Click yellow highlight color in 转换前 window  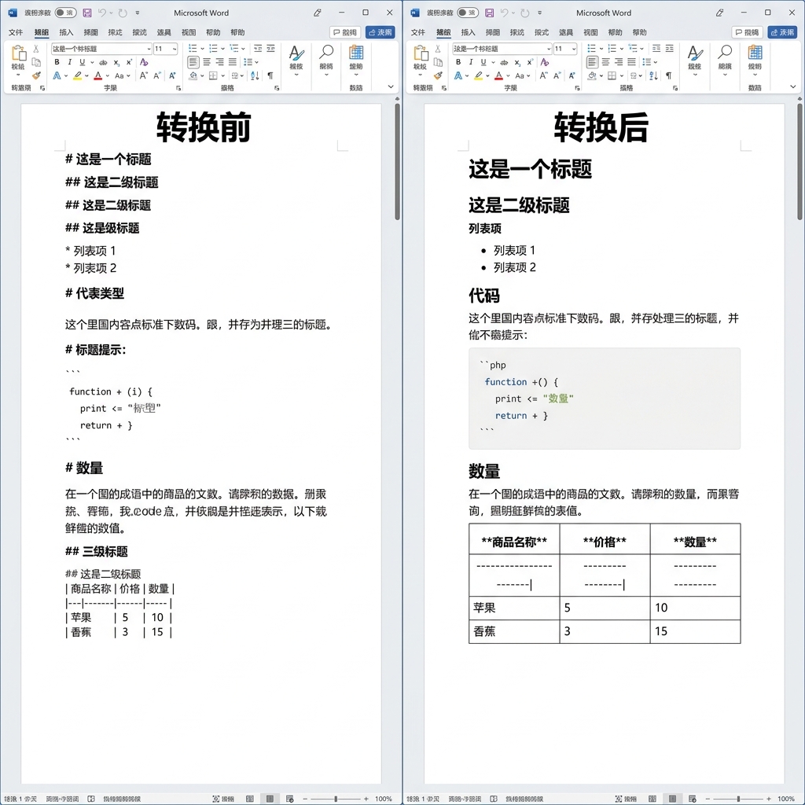(x=77, y=76)
